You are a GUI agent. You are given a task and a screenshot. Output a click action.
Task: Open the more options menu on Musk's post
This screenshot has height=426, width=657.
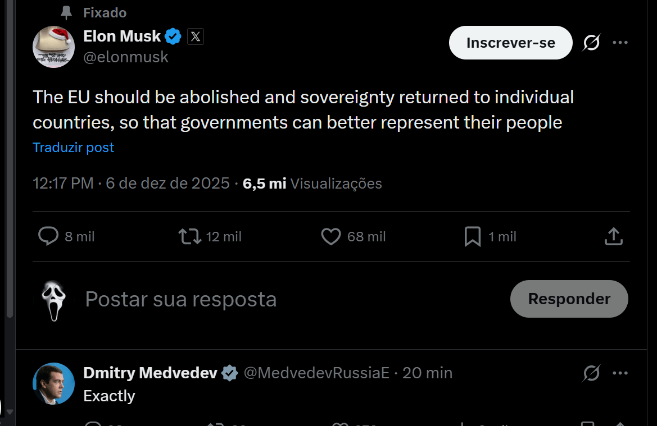point(620,42)
